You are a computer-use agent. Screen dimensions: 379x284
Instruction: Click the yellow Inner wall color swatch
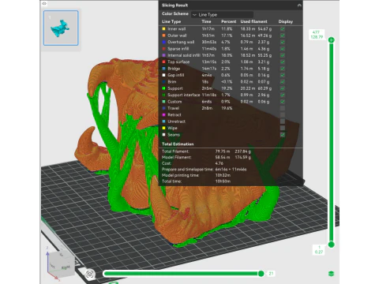pos(163,29)
